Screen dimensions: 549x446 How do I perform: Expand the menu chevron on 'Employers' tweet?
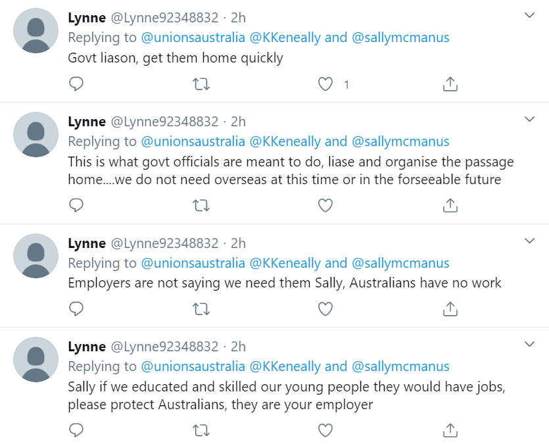coord(529,241)
